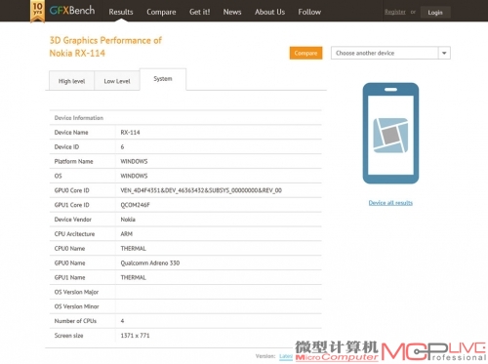This screenshot has width=488, height=364.
Task: Click the ARM architecture value
Action: pos(127,234)
